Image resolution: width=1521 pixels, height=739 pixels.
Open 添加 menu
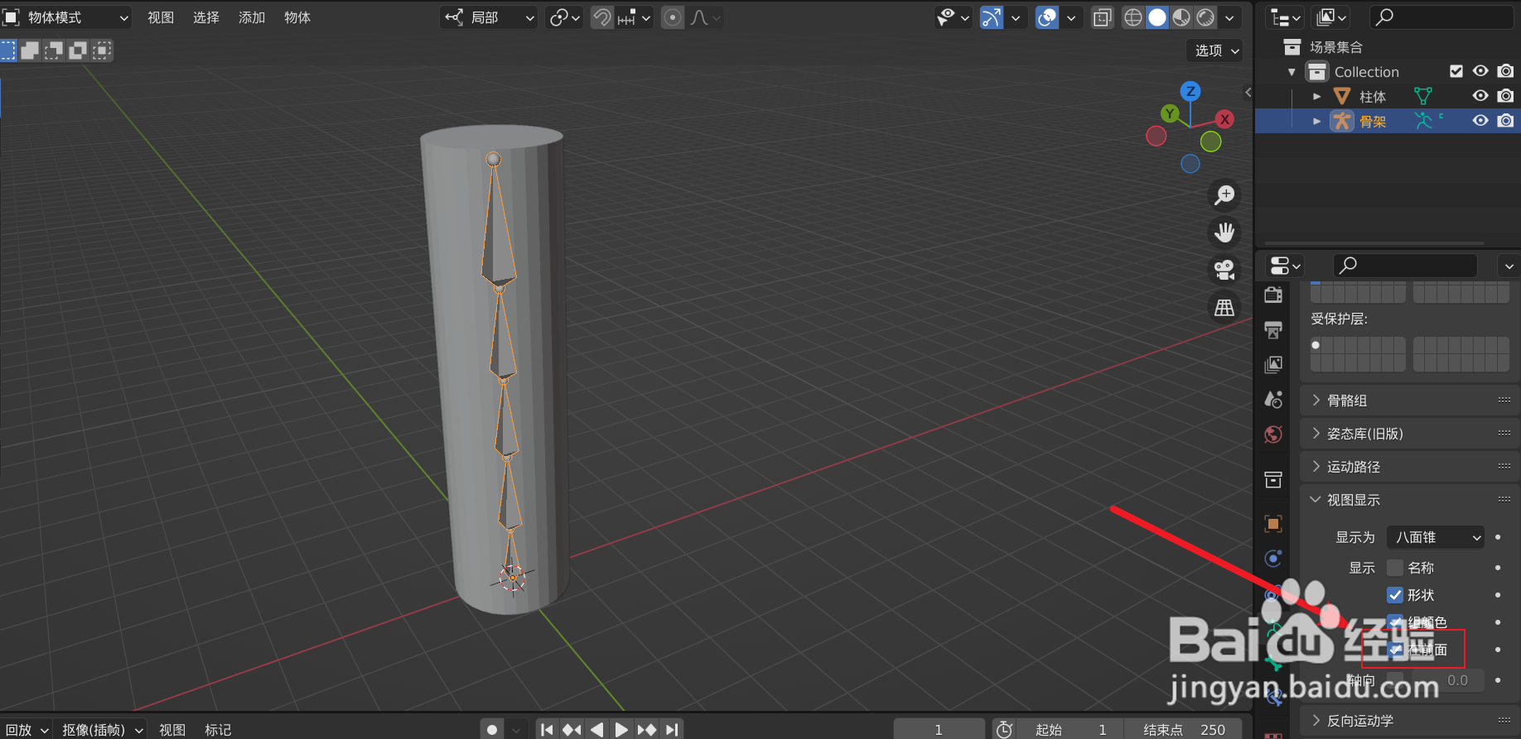pos(252,17)
